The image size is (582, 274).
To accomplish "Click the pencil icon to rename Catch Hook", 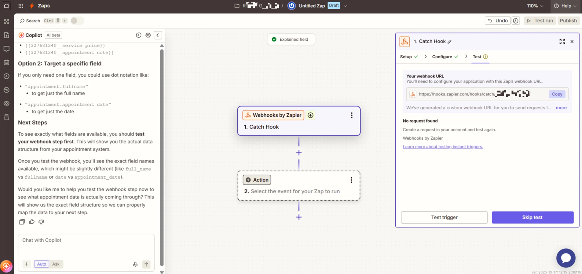I will click(x=450, y=42).
